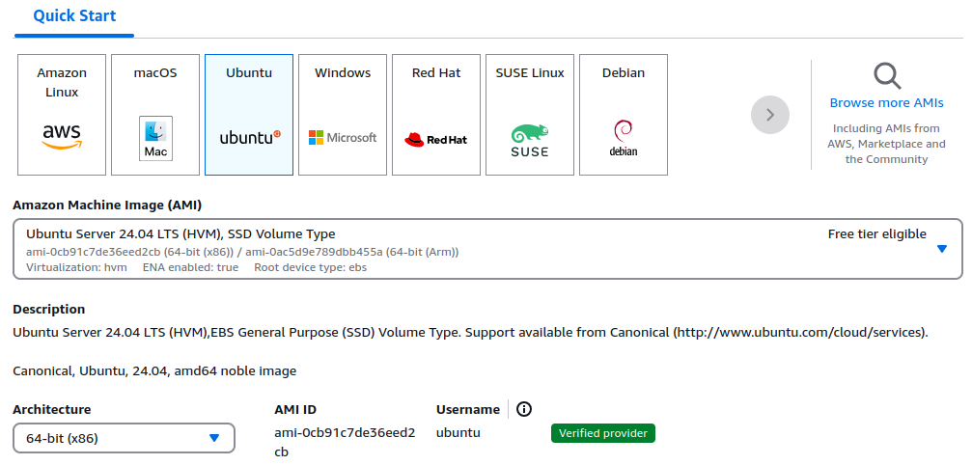Click the Architecture label
Screen dimensions: 972x465
[x=52, y=409]
